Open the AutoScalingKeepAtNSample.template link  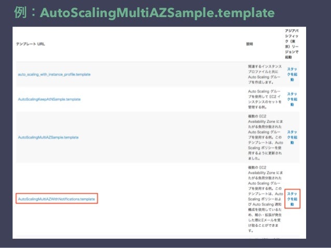[x=49, y=99]
